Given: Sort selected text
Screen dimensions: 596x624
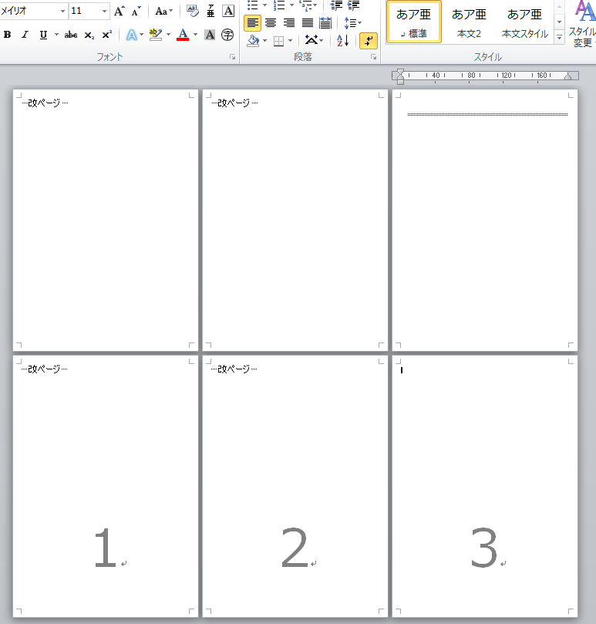Looking at the screenshot, I should pyautogui.click(x=342, y=41).
